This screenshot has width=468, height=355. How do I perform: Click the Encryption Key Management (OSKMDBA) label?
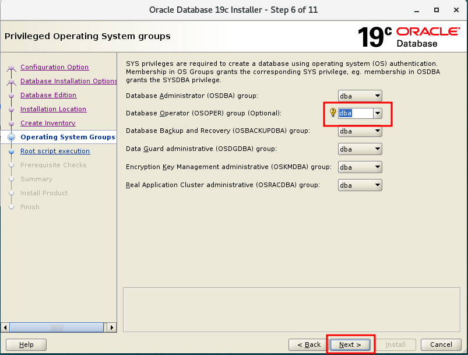pos(228,167)
